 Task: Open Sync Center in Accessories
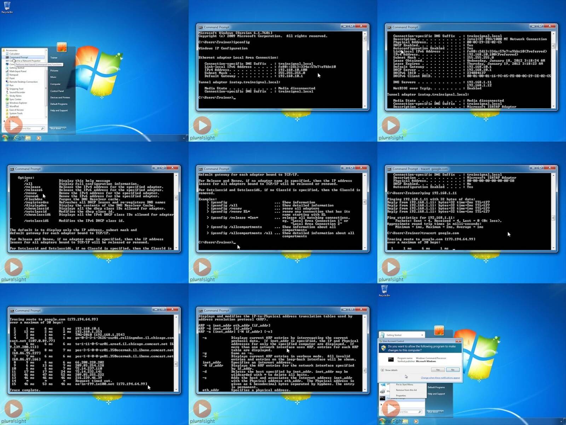(15, 100)
